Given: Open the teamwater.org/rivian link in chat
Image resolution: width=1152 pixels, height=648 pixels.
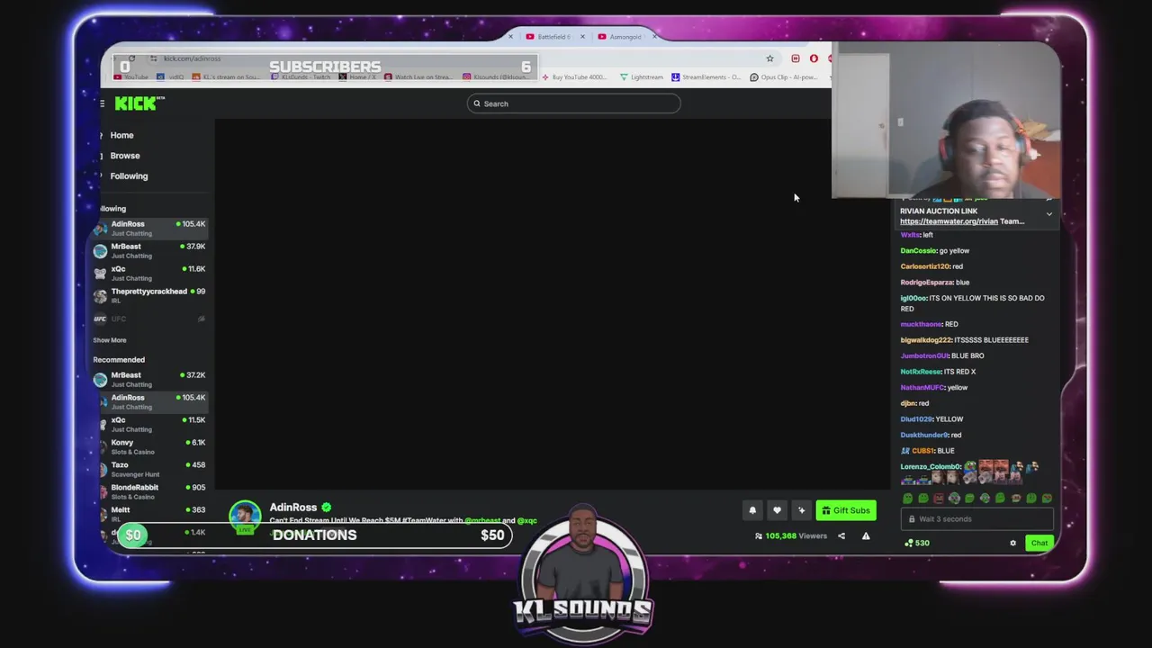Looking at the screenshot, I should coord(949,221).
